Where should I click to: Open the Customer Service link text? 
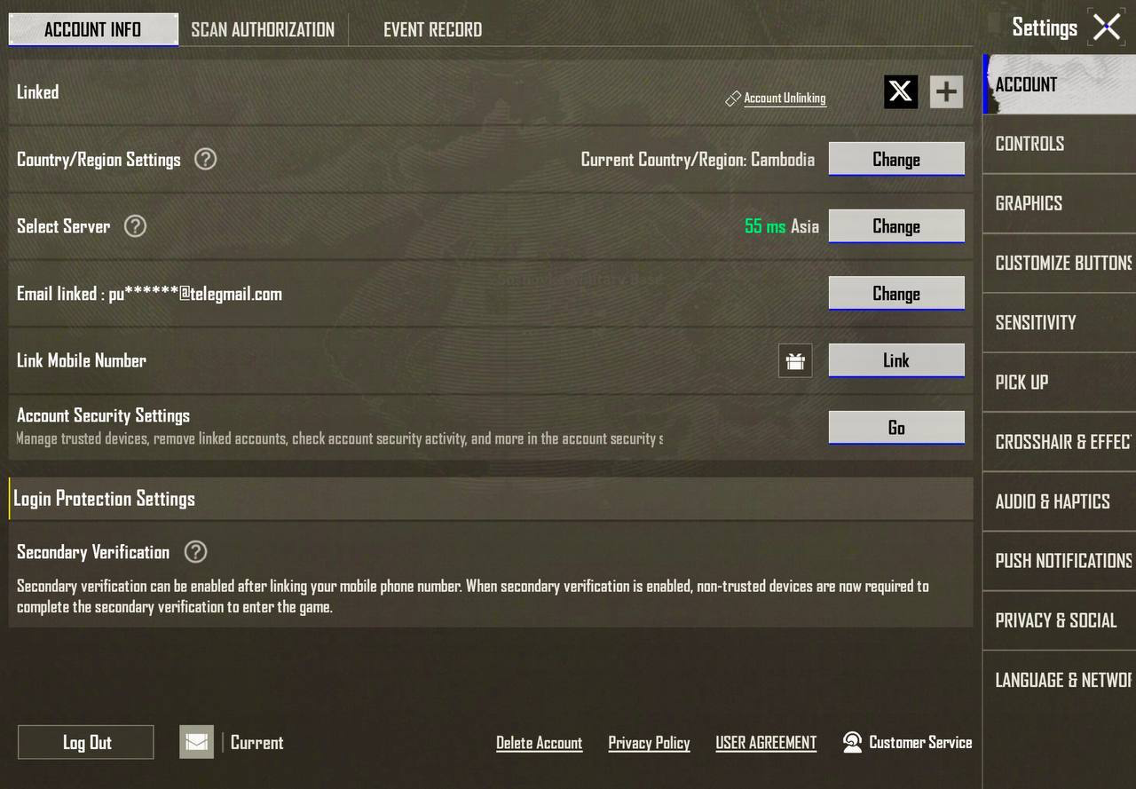click(x=920, y=742)
